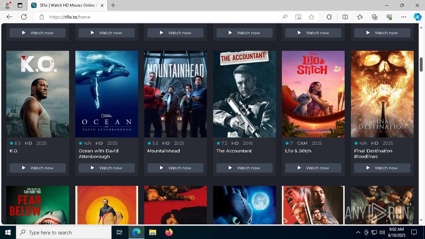Screen dimensions: 425x239
Task: Click the K.O. title link
Action: tap(14, 151)
